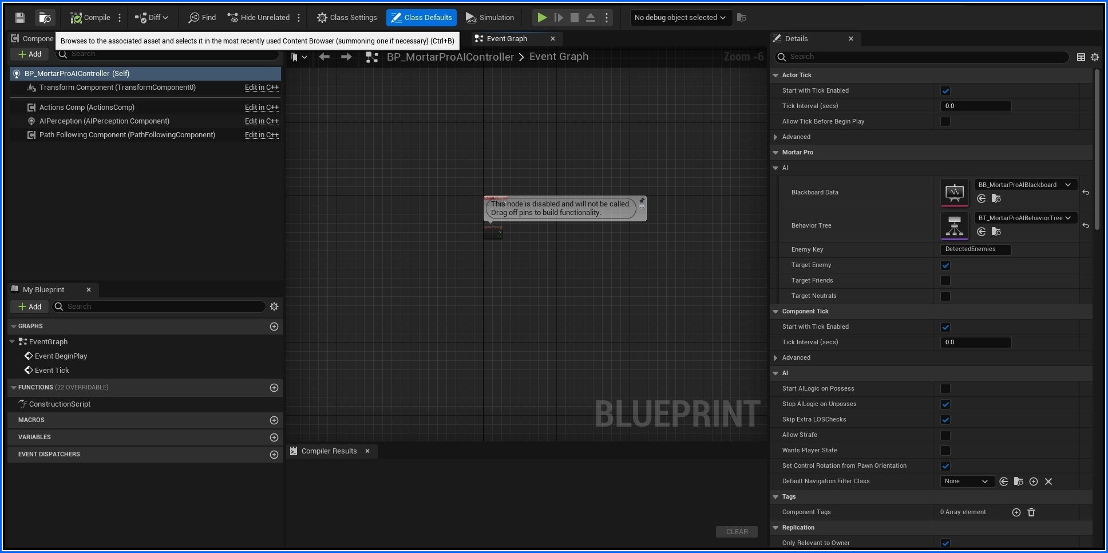Click Edit in C++ for AIPerception
Image resolution: width=1108 pixels, height=553 pixels.
click(262, 121)
